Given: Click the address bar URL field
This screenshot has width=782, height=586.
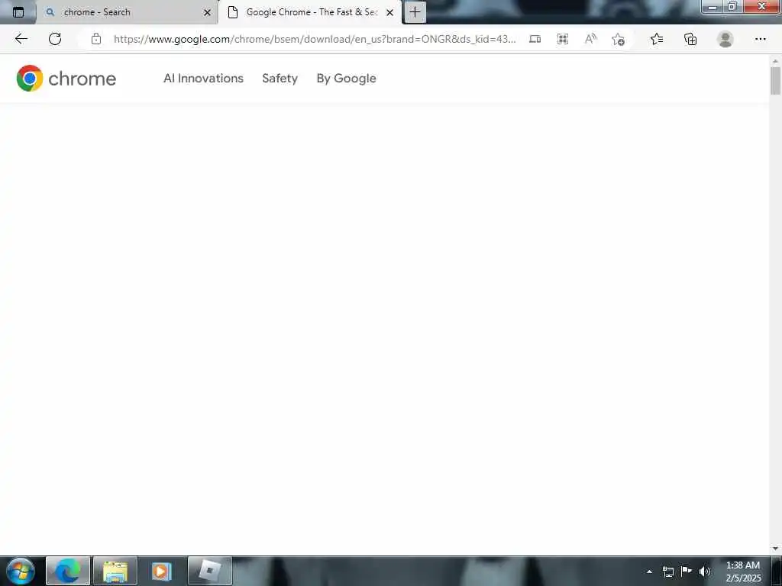Looking at the screenshot, I should coord(314,39).
